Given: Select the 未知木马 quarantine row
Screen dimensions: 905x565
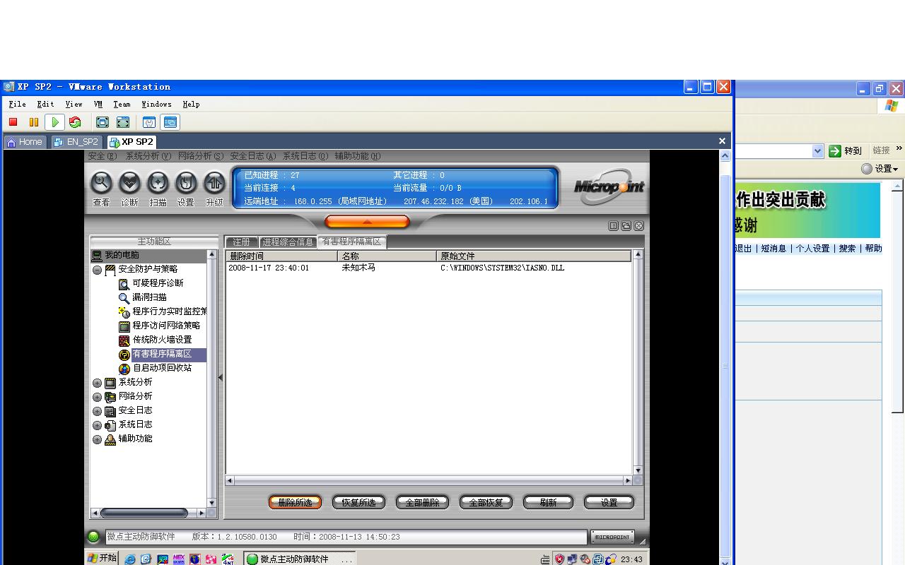Looking at the screenshot, I should (x=428, y=268).
